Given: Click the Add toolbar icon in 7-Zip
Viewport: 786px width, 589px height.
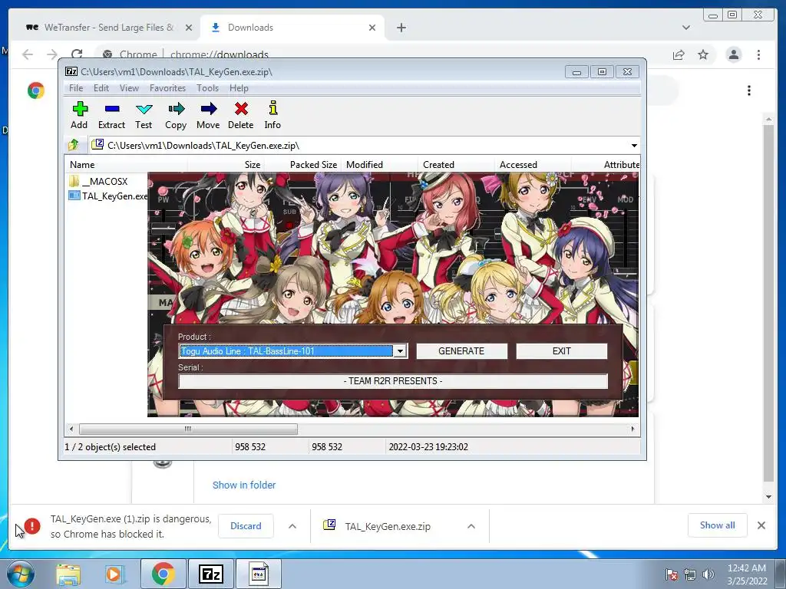Looking at the screenshot, I should pyautogui.click(x=79, y=115).
